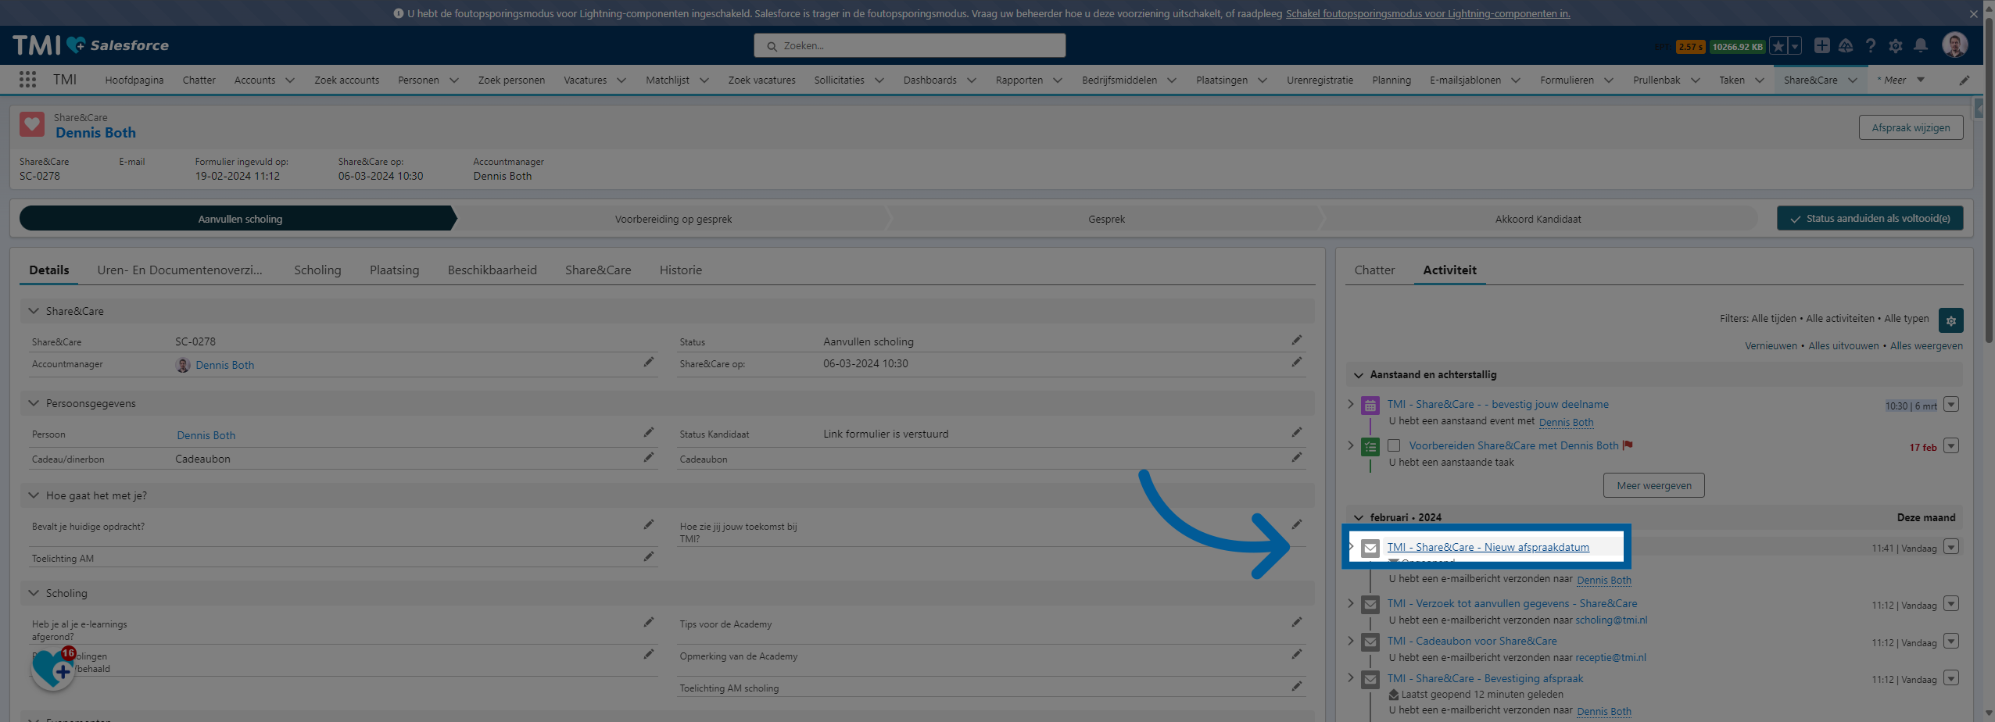Screen dimensions: 1995x722
Task: Click Status aanduiden als voltooid(e) button
Action: pyautogui.click(x=1870, y=218)
